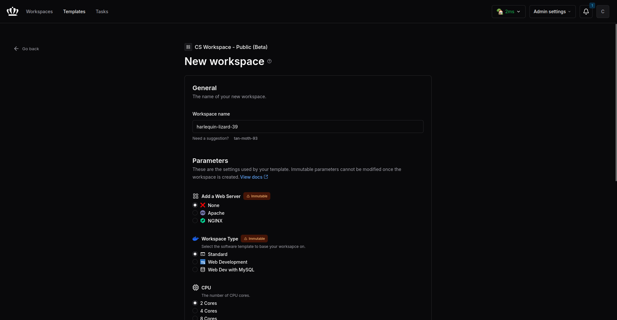Expand the Admin settings dropdown
The width and height of the screenshot is (617, 320).
click(552, 12)
